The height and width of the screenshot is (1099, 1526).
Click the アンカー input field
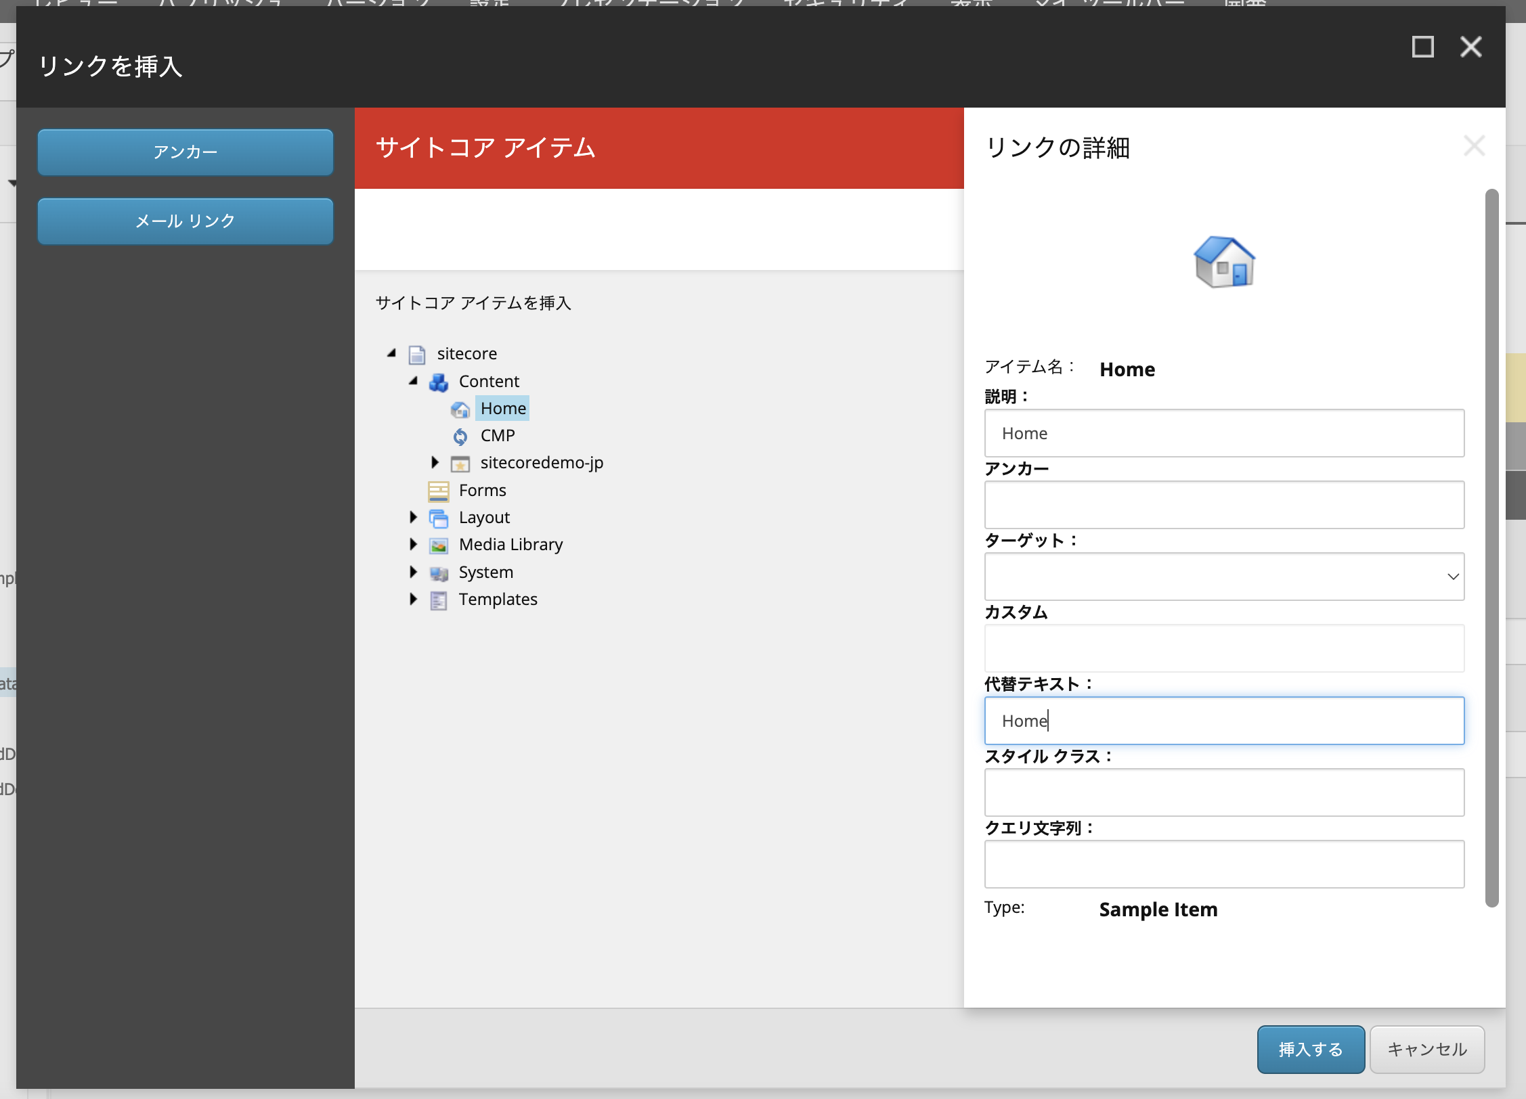coord(1224,505)
